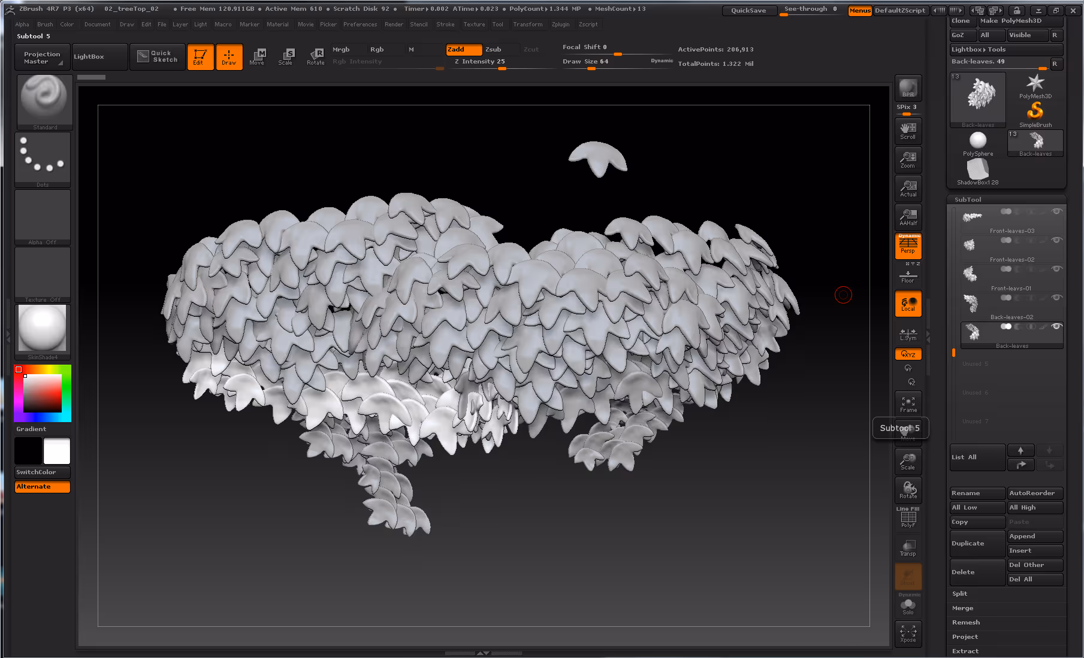Toggle Zsub sculpt mode

click(x=493, y=50)
